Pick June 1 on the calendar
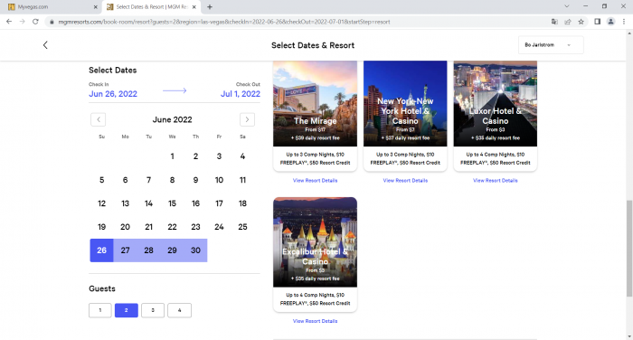Image resolution: width=633 pixels, height=340 pixels. click(x=172, y=156)
